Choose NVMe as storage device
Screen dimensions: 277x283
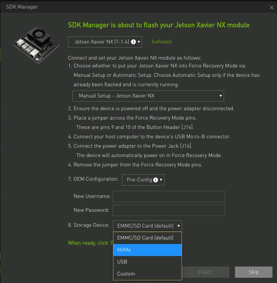[x=148, y=250]
